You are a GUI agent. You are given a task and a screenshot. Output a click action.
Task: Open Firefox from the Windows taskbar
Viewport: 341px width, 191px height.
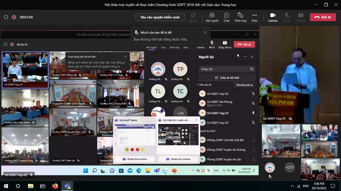pyautogui.click(x=55, y=186)
